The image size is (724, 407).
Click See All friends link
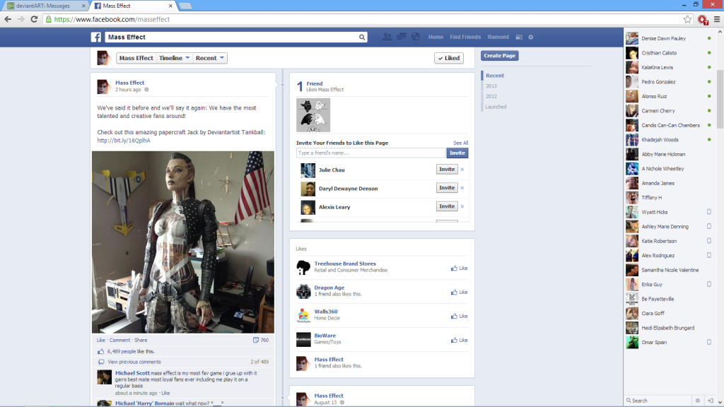[x=460, y=143]
